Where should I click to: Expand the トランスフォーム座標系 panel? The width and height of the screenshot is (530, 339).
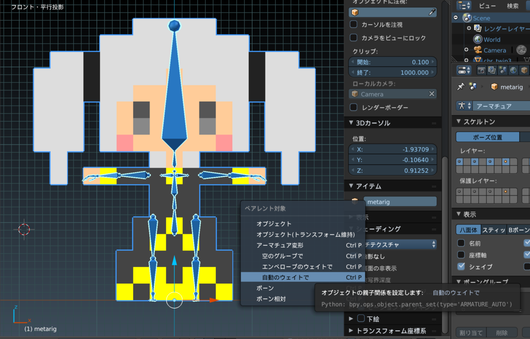coord(351,331)
